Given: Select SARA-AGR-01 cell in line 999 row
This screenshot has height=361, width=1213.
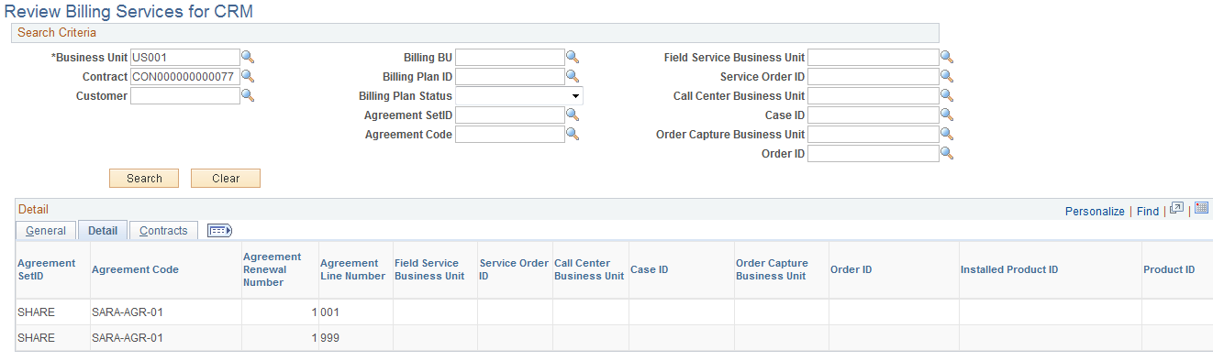Looking at the screenshot, I should tap(165, 338).
